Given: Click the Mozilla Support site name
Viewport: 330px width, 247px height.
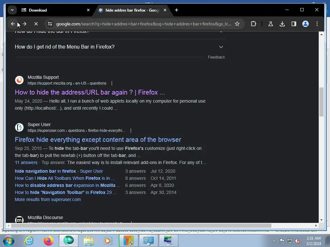Looking at the screenshot, I should coord(43,77).
